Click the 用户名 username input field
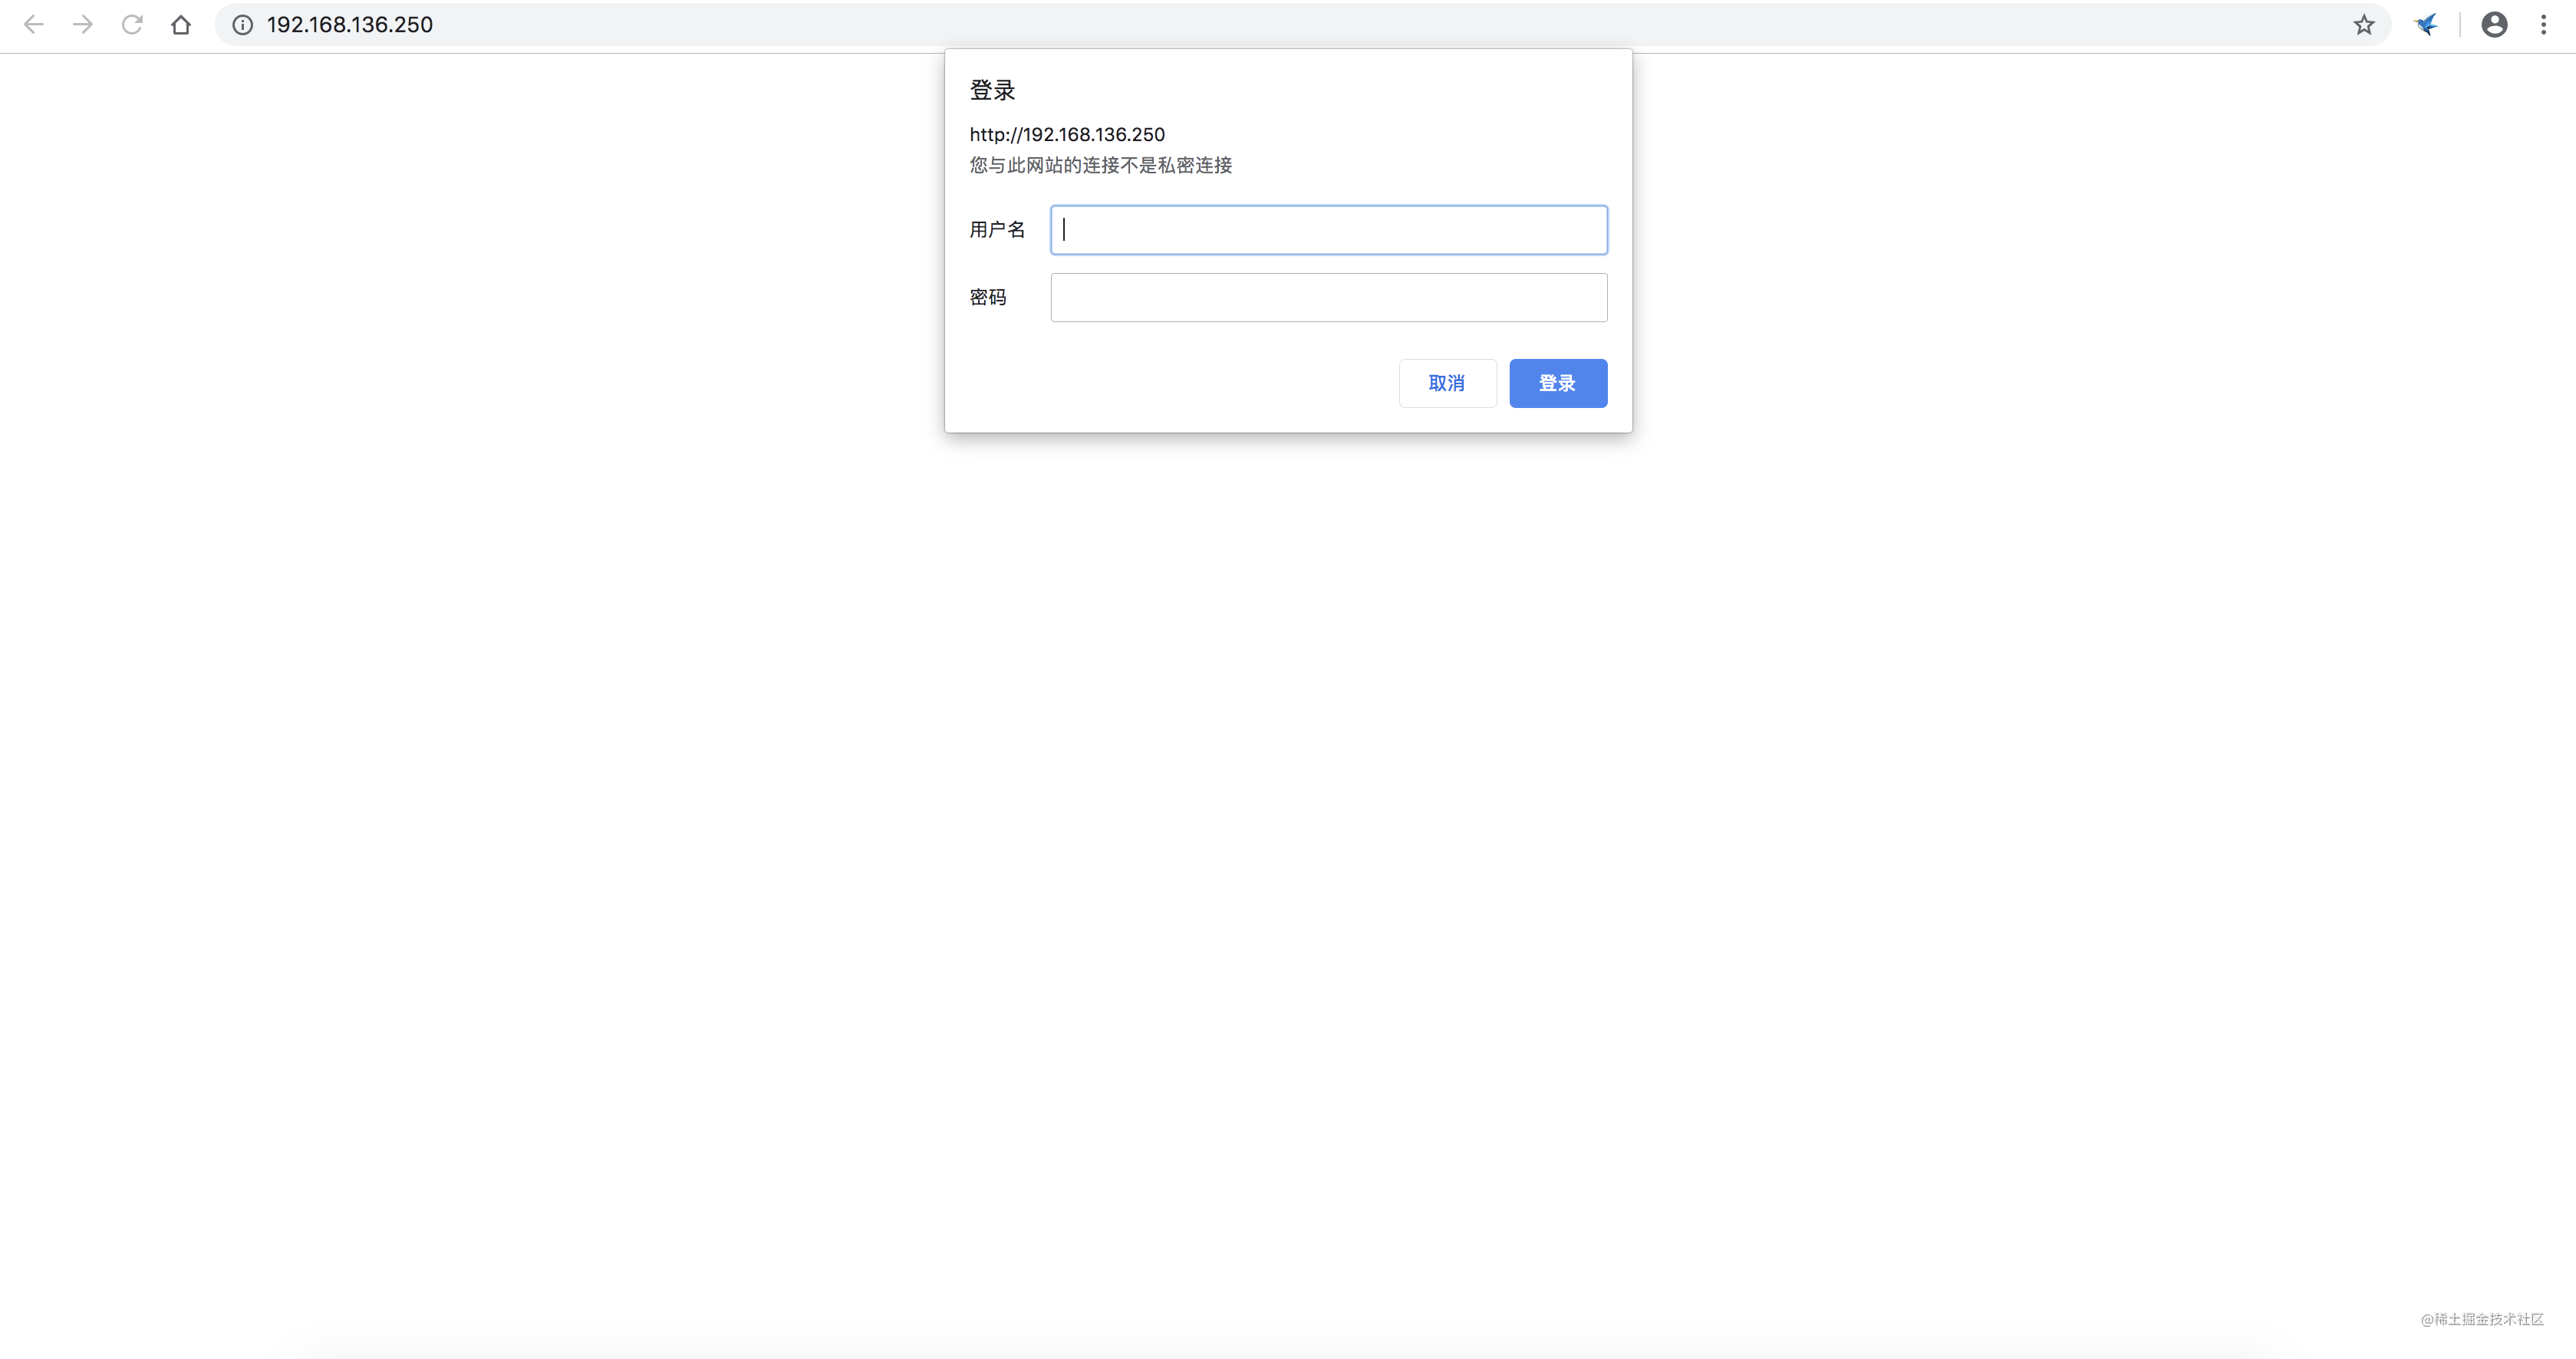 click(1329, 230)
